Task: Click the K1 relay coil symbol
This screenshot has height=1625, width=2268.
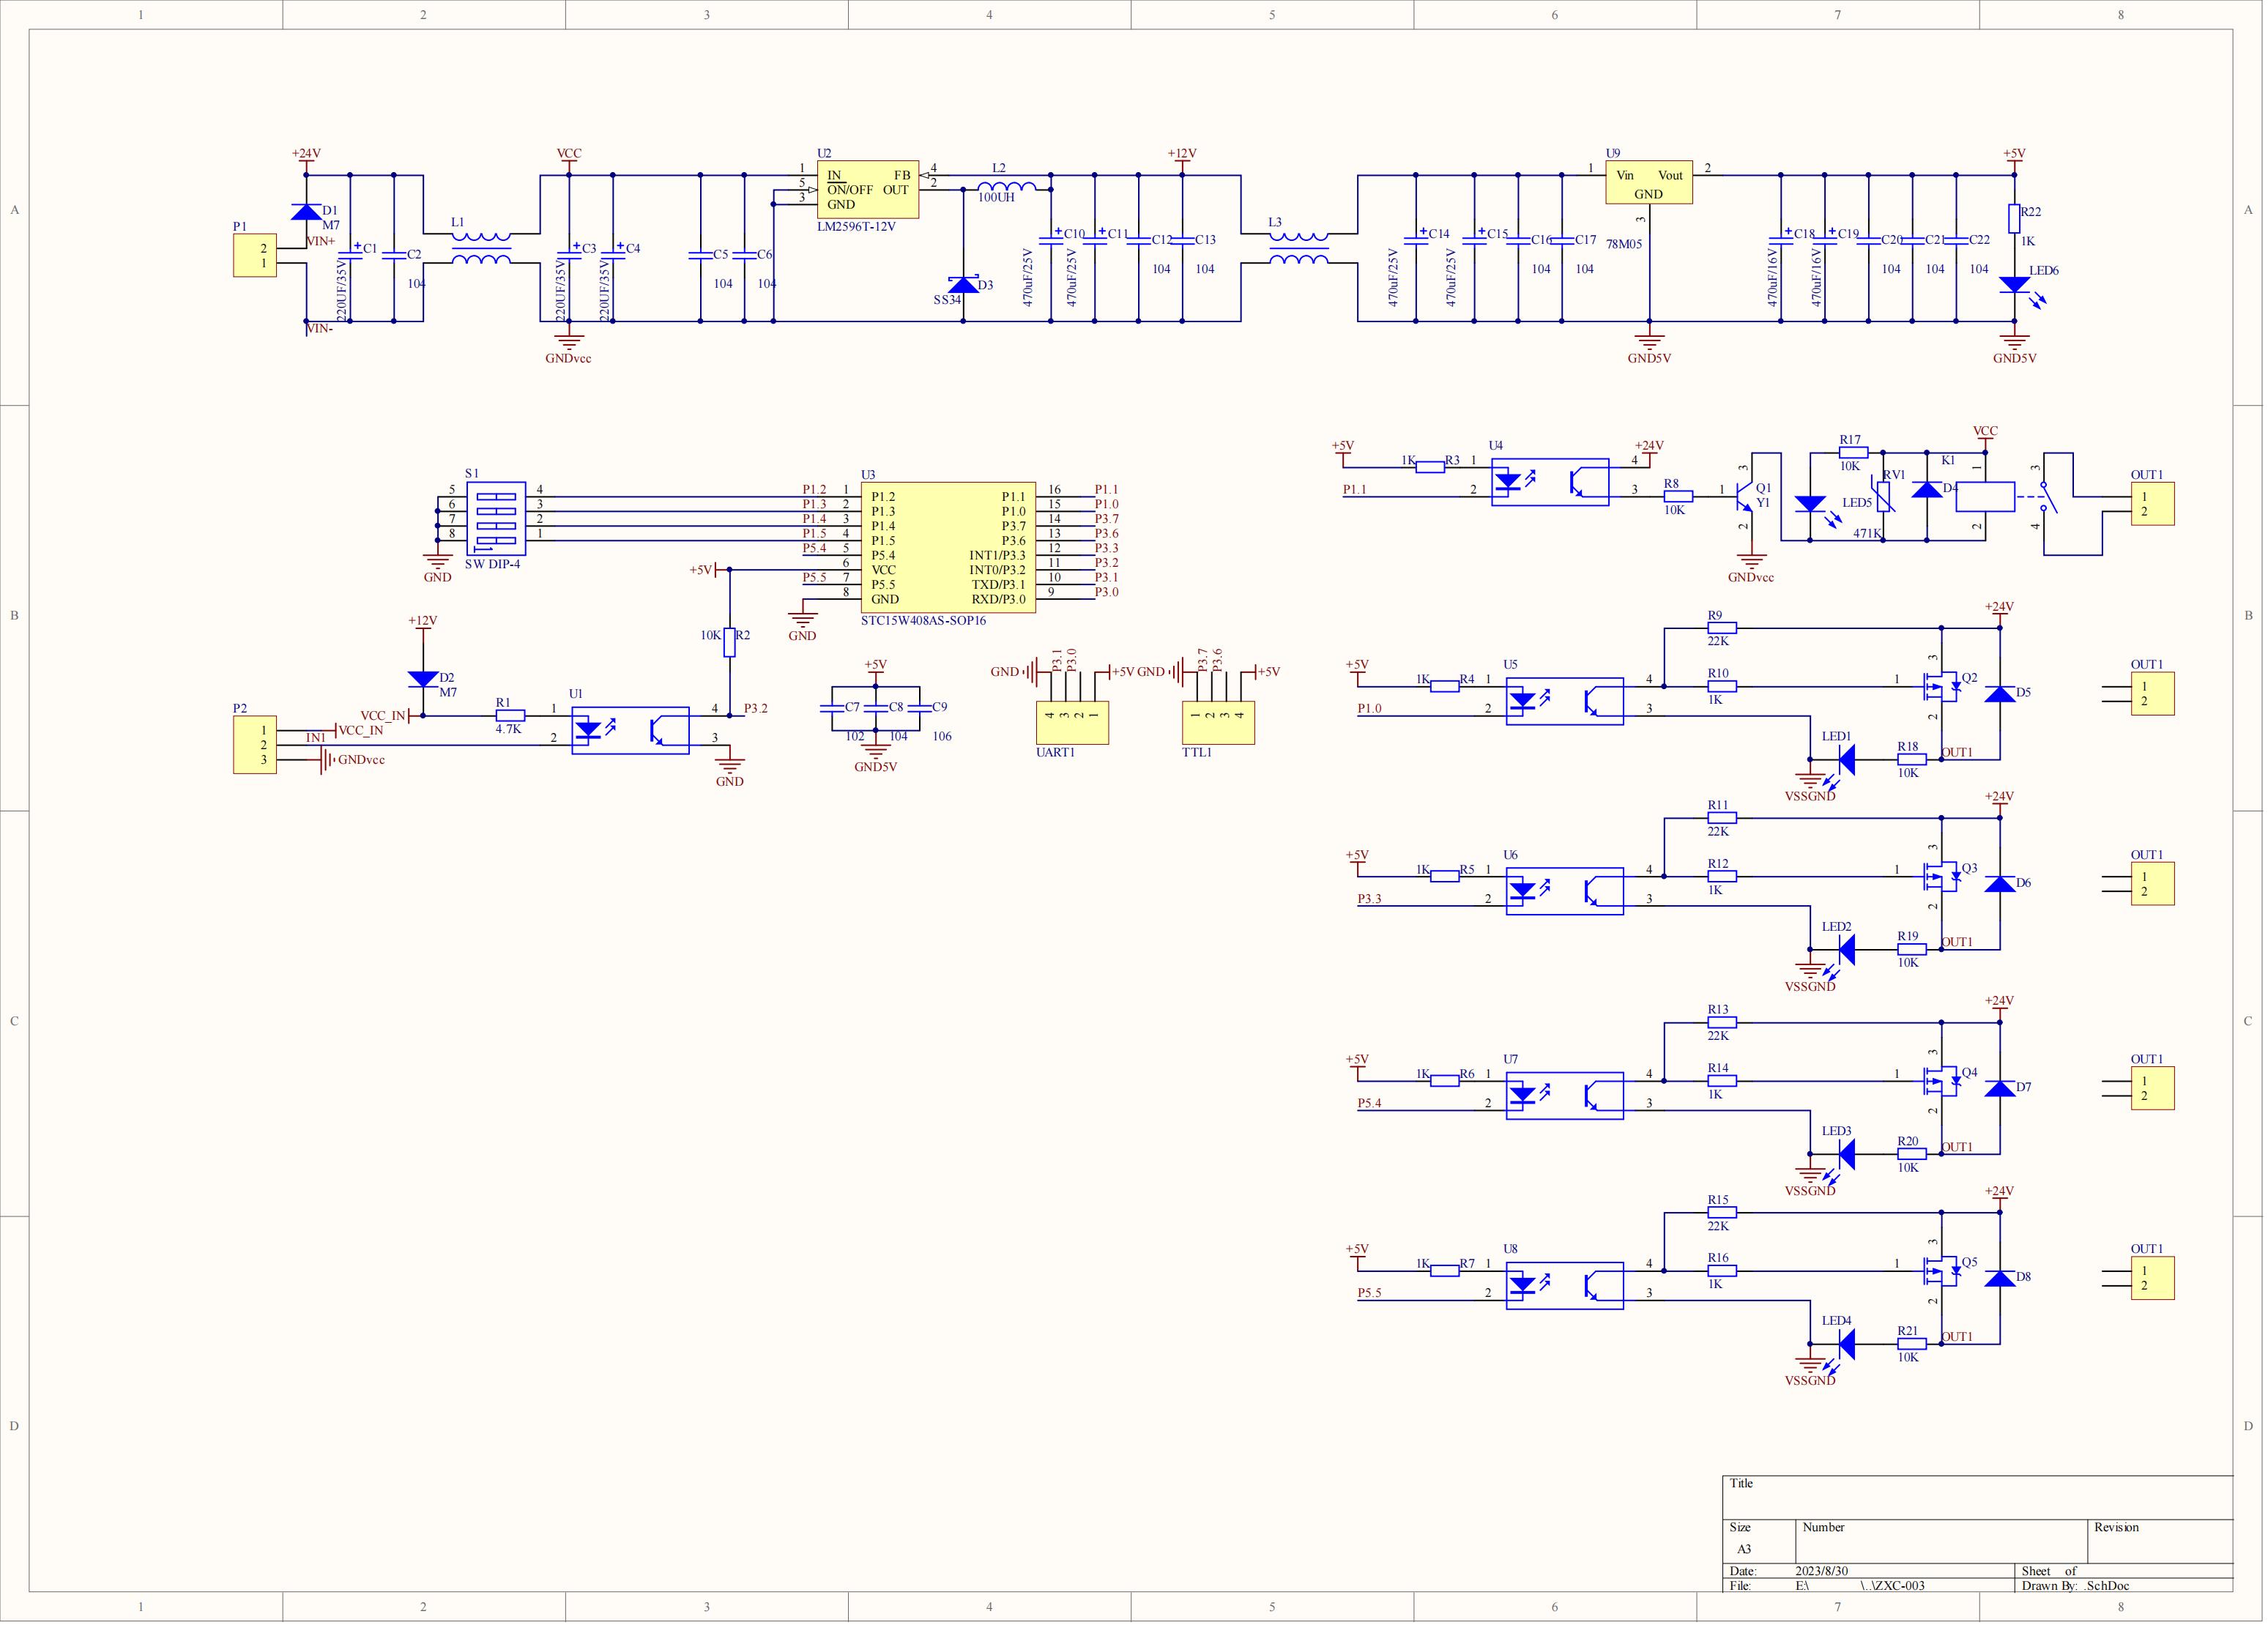Action: (x=1985, y=497)
